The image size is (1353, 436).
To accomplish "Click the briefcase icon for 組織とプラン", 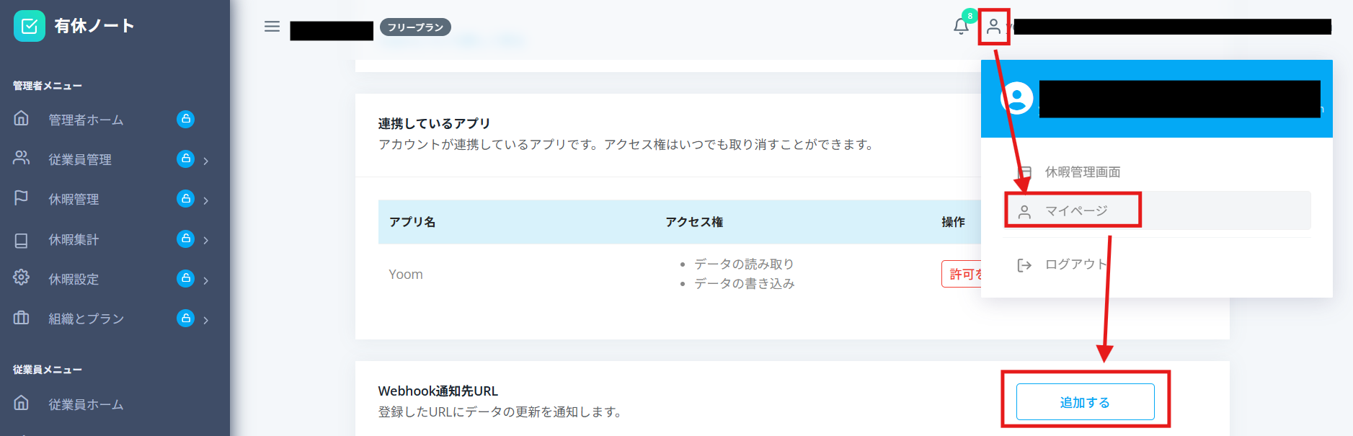I will pyautogui.click(x=22, y=317).
